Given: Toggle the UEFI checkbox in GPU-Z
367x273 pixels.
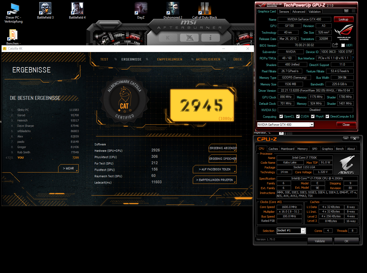Looking at the screenshot, I should click(343, 45).
